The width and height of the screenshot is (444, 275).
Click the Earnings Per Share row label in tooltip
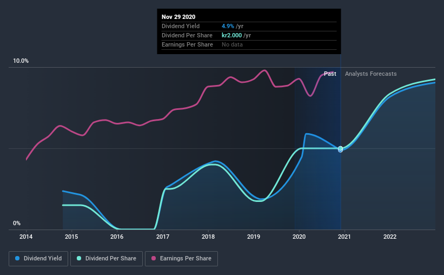pyautogui.click(x=187, y=44)
